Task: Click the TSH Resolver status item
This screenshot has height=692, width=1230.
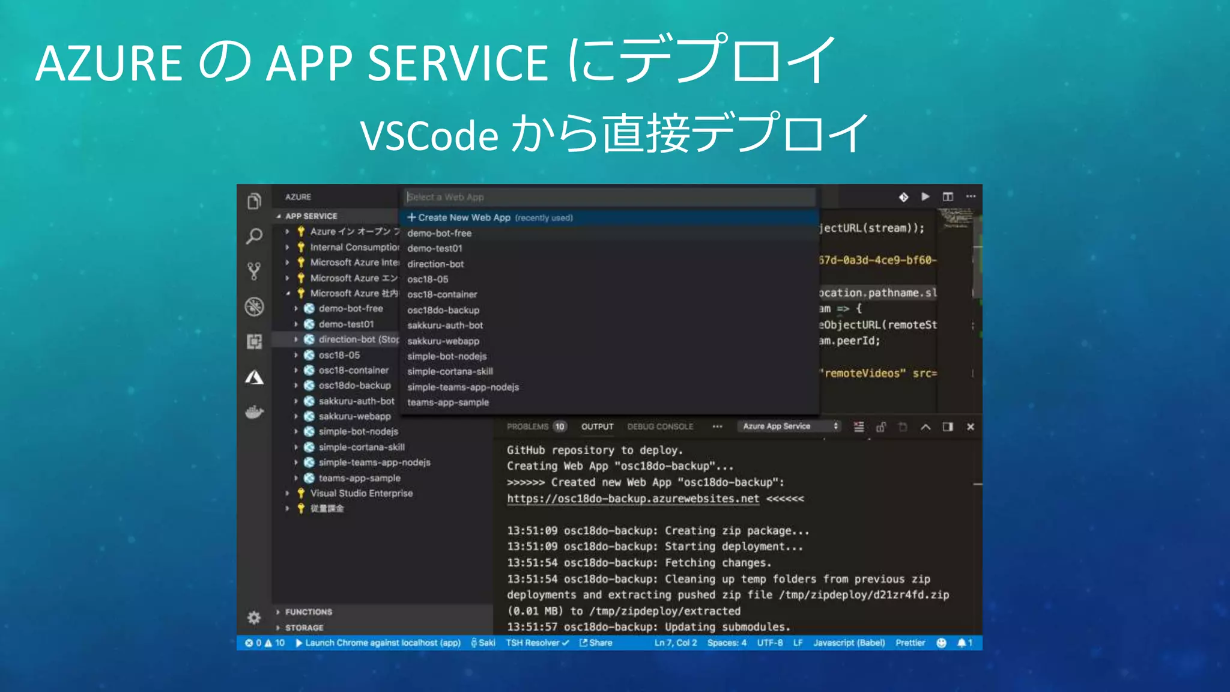Action: [537, 643]
